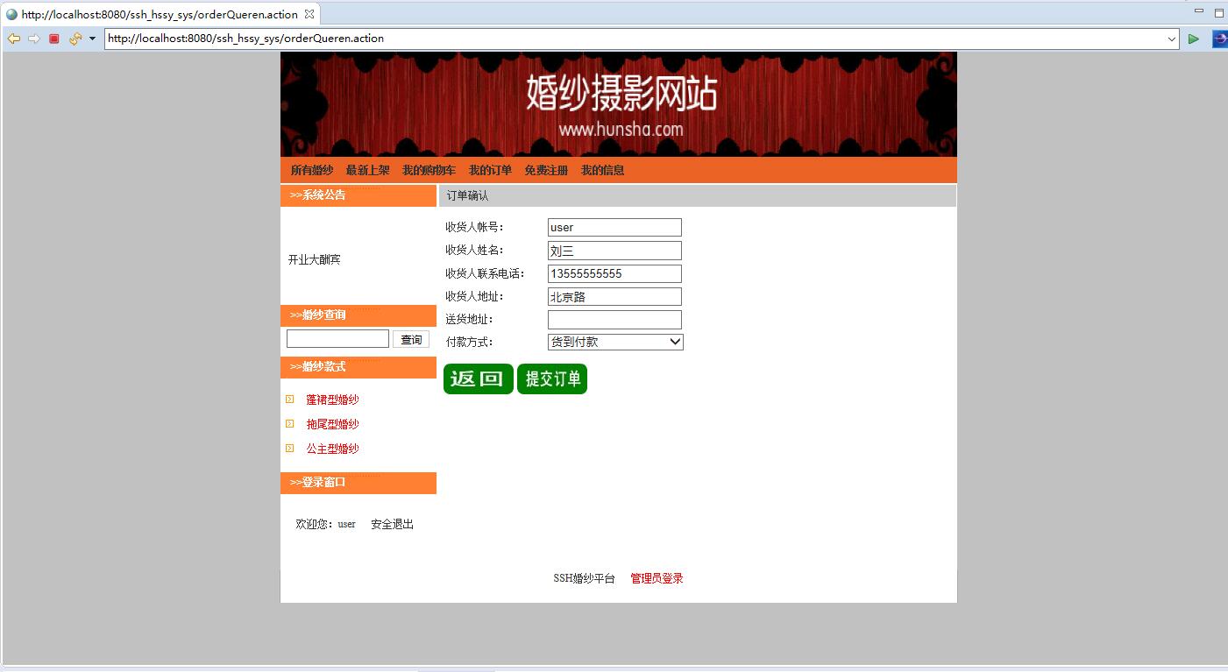The width and height of the screenshot is (1228, 672).
Task: Click the 提交订单 submit order button
Action: tap(551, 378)
